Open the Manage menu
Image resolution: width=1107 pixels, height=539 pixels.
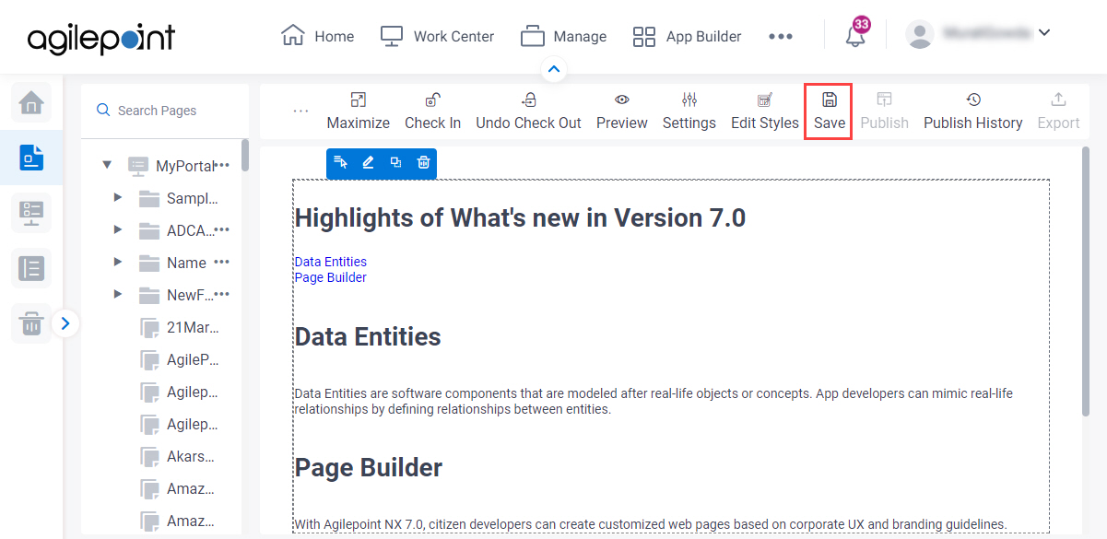563,37
